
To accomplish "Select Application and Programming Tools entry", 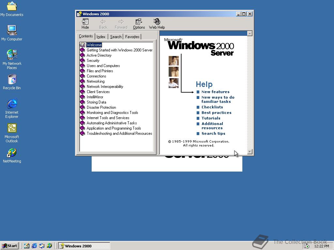I will pyautogui.click(x=114, y=128).
